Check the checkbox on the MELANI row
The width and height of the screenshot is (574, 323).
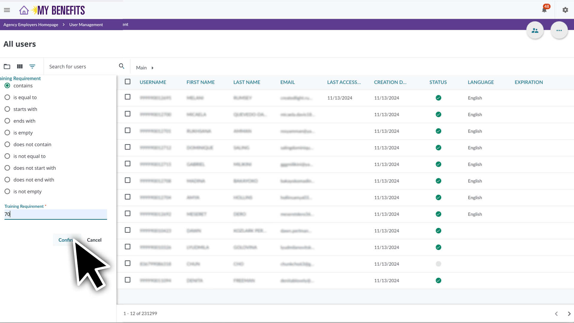128,97
